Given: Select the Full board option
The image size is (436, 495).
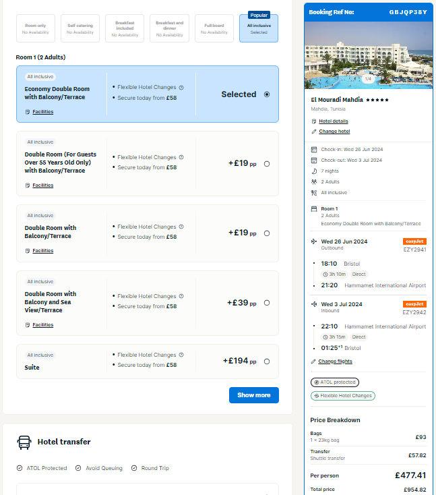Looking at the screenshot, I should [214, 28].
